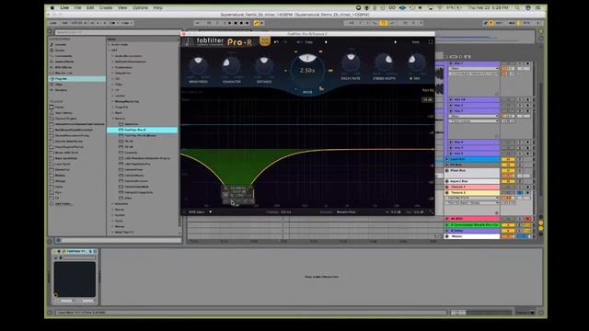Select FabFilter Pro-R plug-in in browser list

(143, 130)
